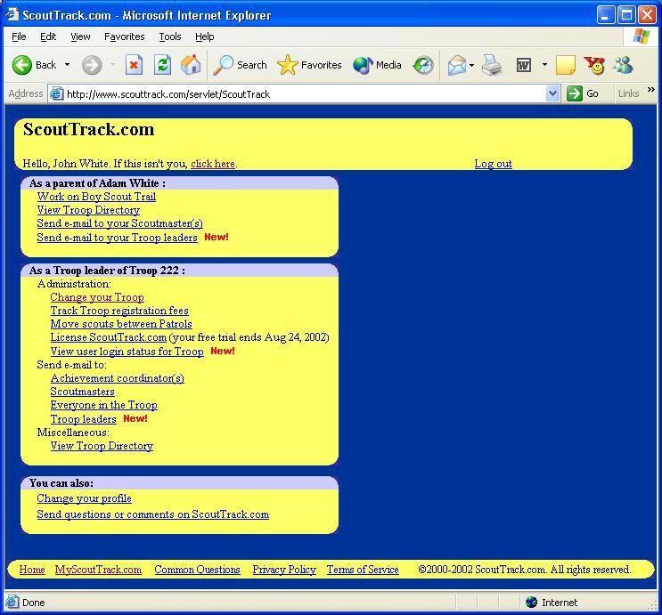Click the IE title bar icon
Screen dimensions: 662x615
12,15
